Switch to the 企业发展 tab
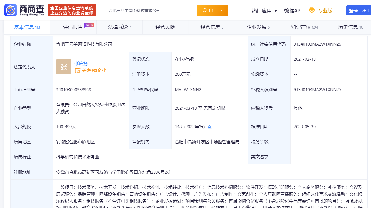This screenshot has width=371, height=208. 258,27
